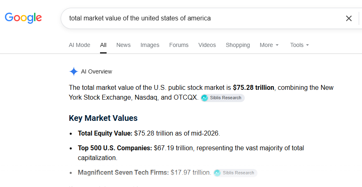Click the Key Market Values heading
This screenshot has height=187, width=362.
click(103, 118)
